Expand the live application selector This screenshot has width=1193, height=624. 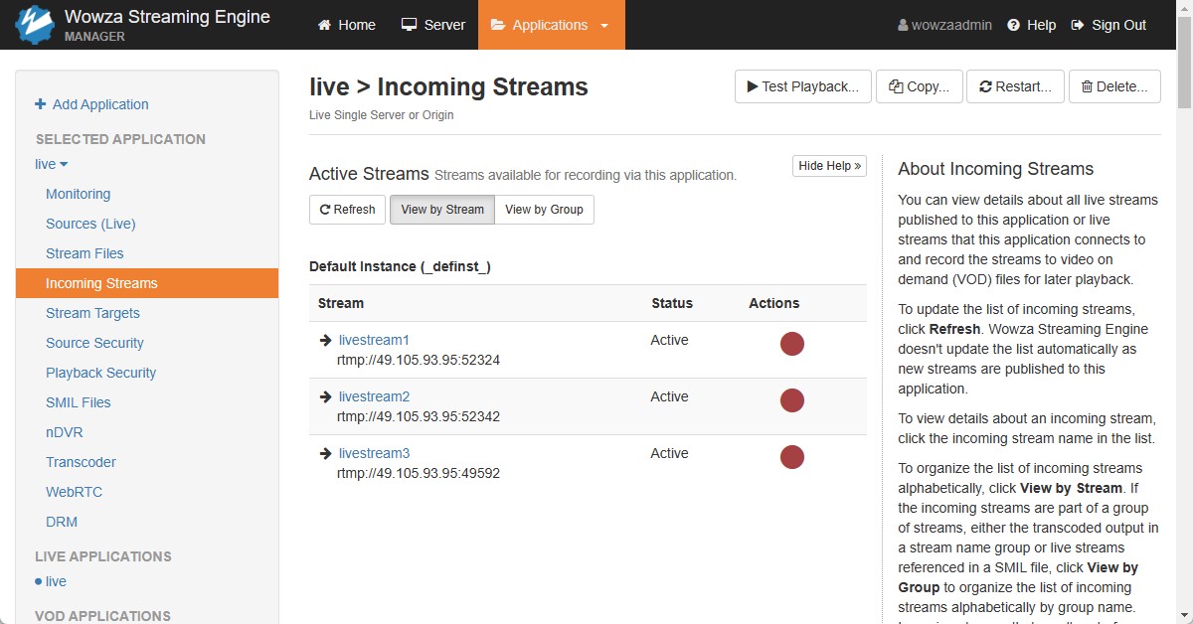52,164
